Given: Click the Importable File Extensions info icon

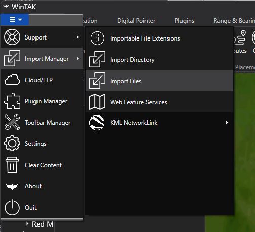Looking at the screenshot, I should [97, 38].
